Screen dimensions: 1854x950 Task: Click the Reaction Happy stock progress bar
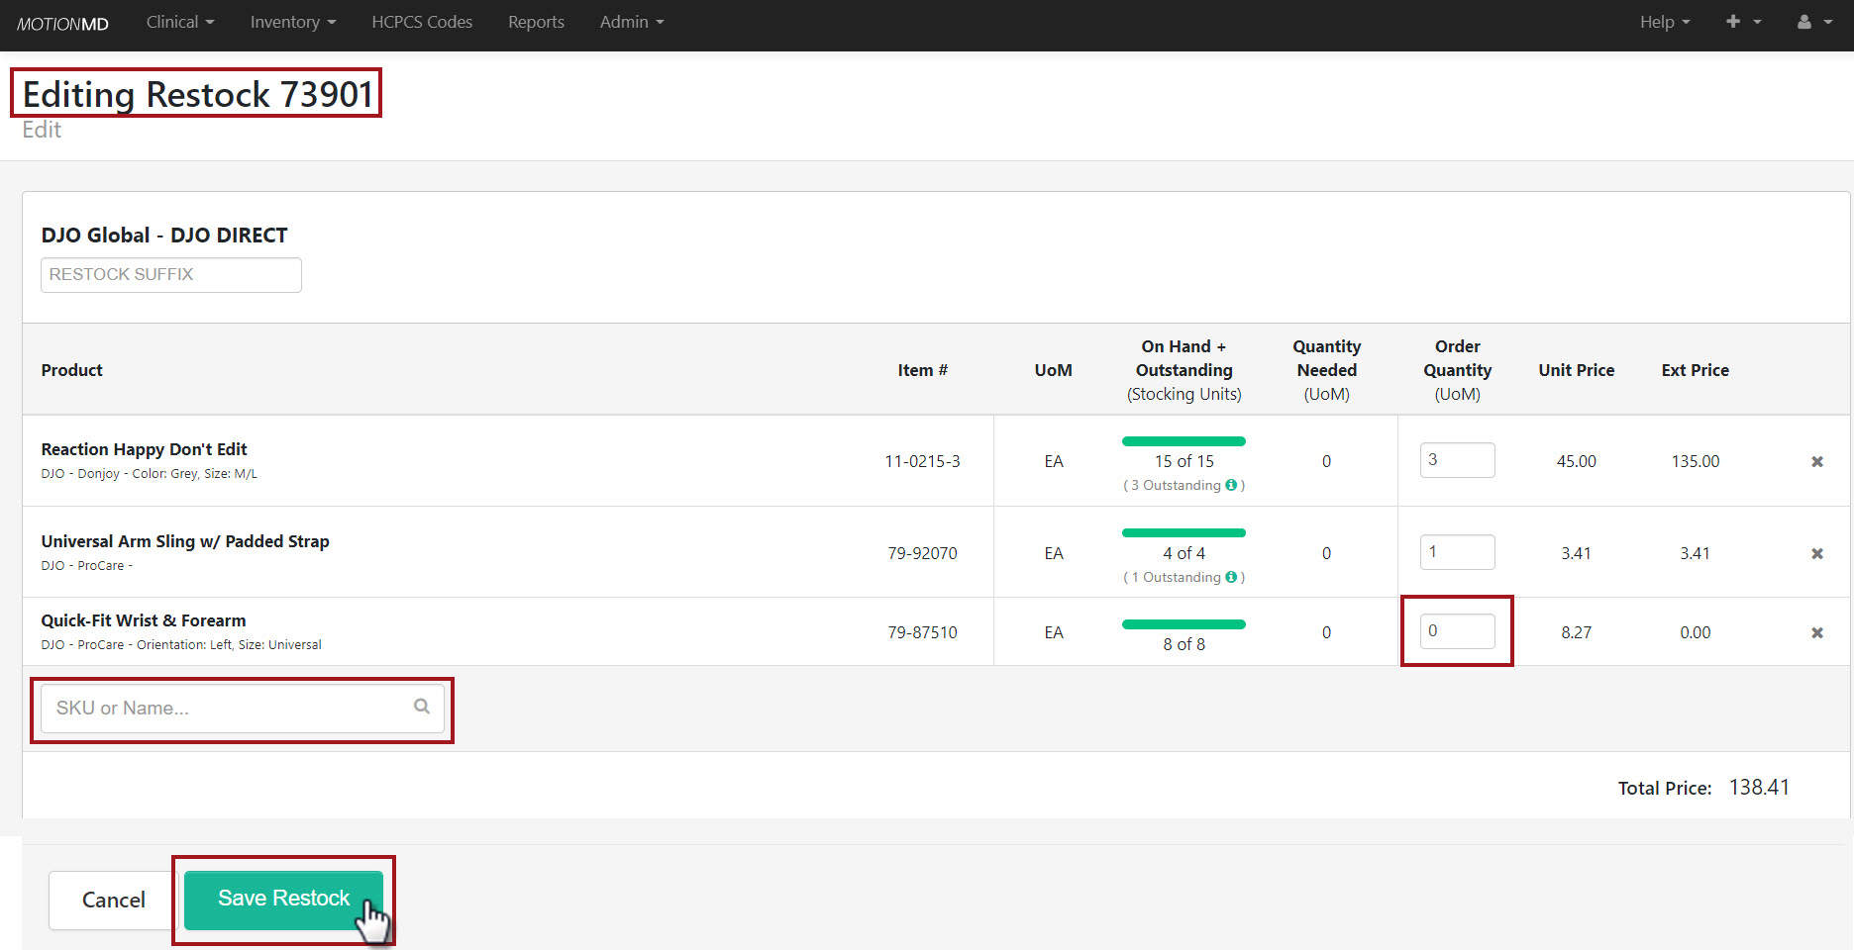(1184, 441)
